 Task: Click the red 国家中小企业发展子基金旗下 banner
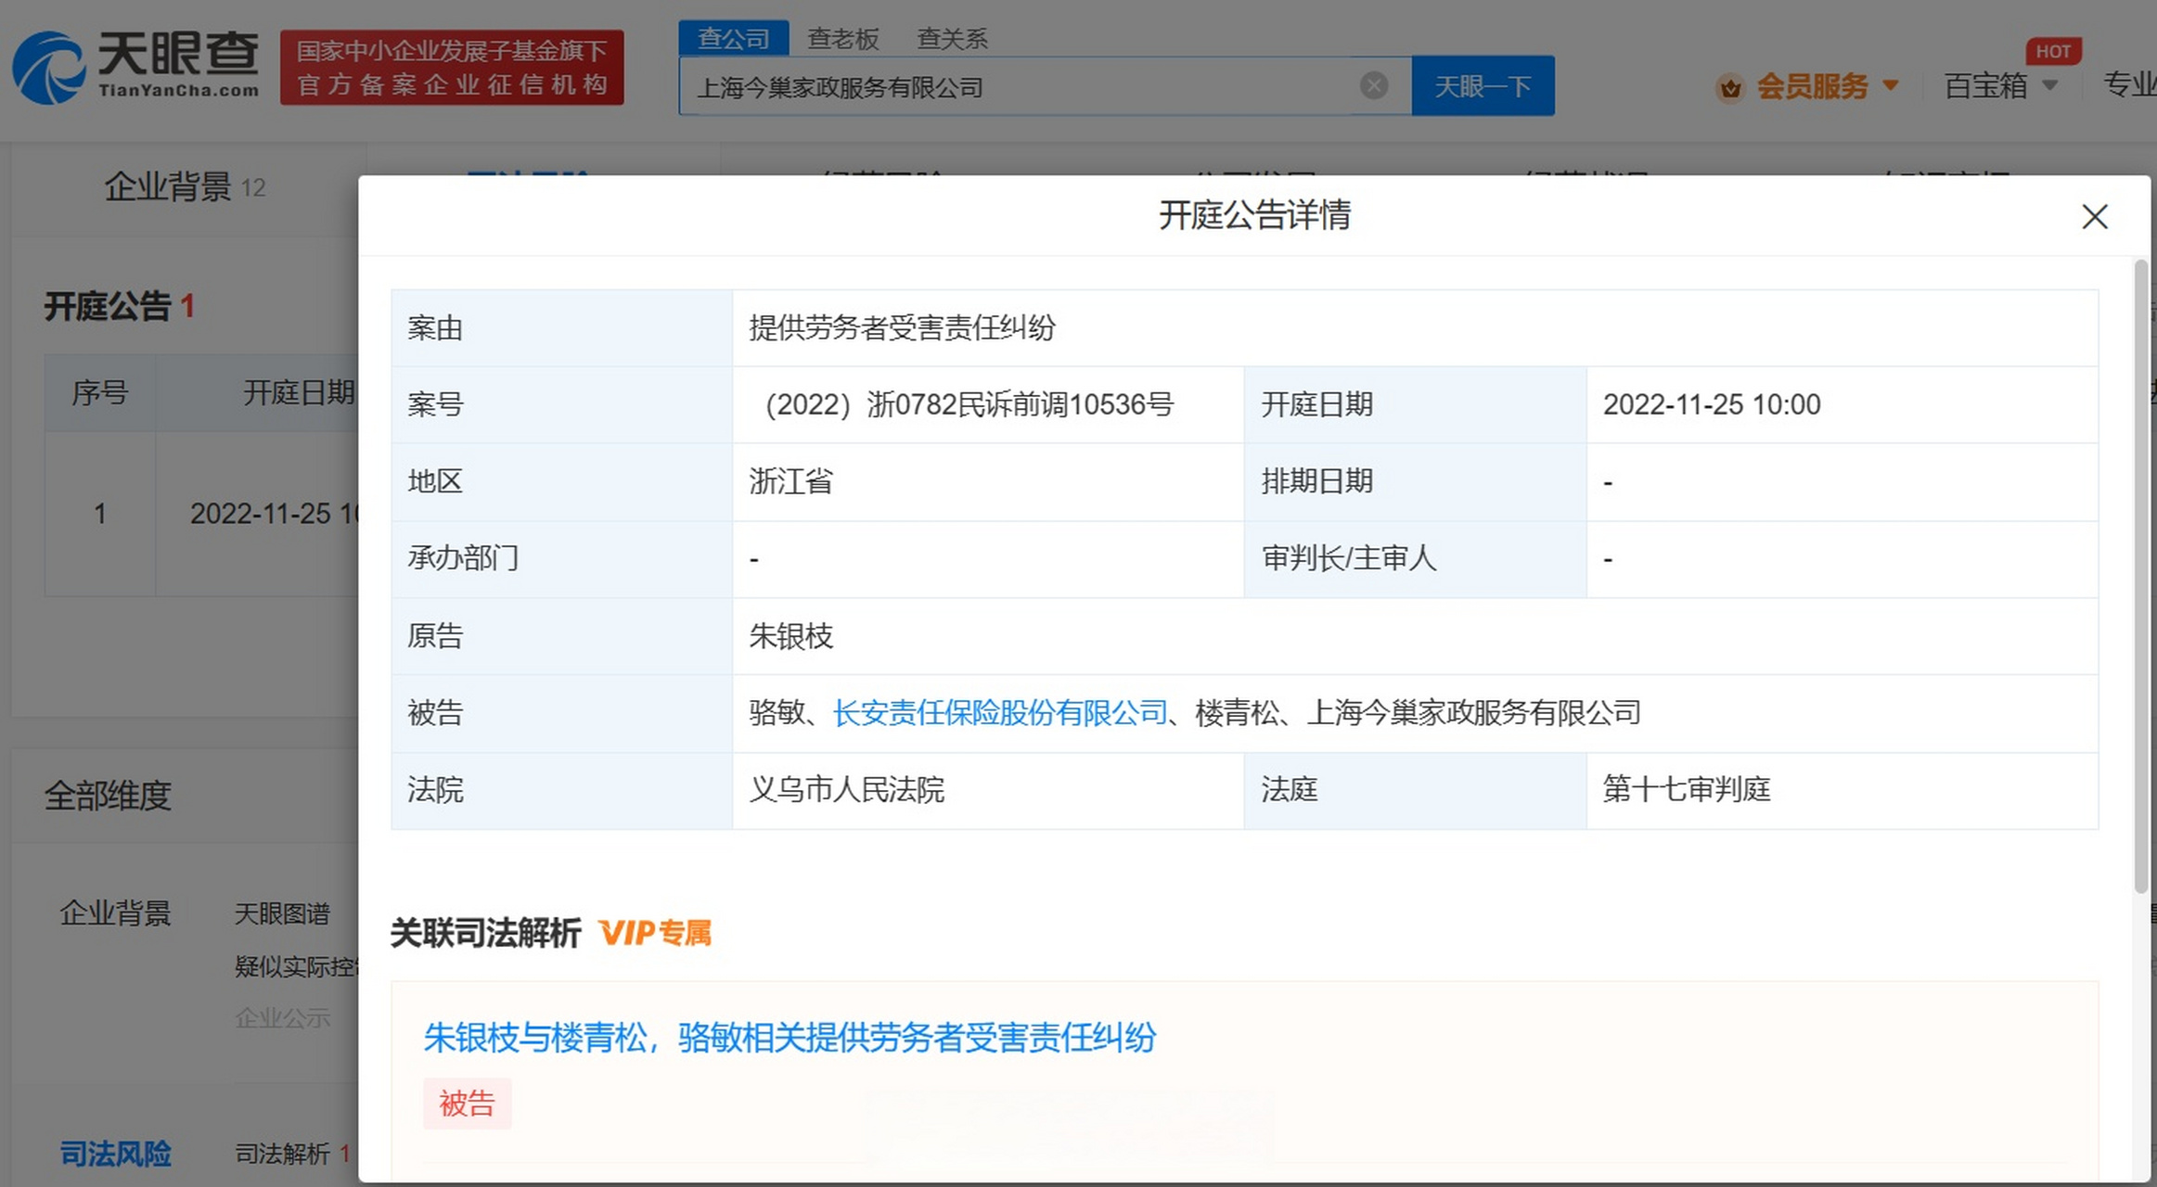[x=452, y=67]
